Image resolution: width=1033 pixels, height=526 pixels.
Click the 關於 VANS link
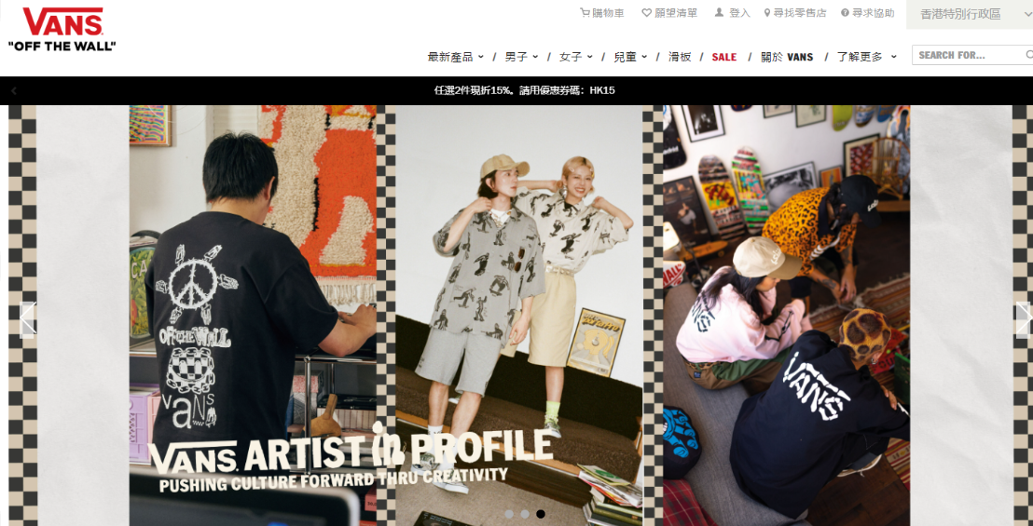click(787, 57)
